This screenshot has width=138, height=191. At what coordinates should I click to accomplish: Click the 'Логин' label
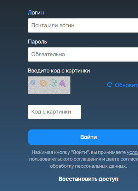(x=36, y=13)
